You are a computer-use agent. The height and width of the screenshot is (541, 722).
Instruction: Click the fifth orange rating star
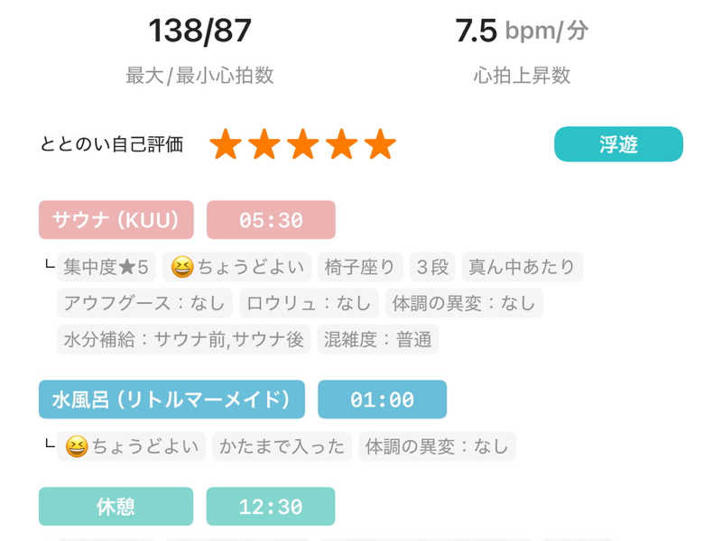click(x=380, y=144)
